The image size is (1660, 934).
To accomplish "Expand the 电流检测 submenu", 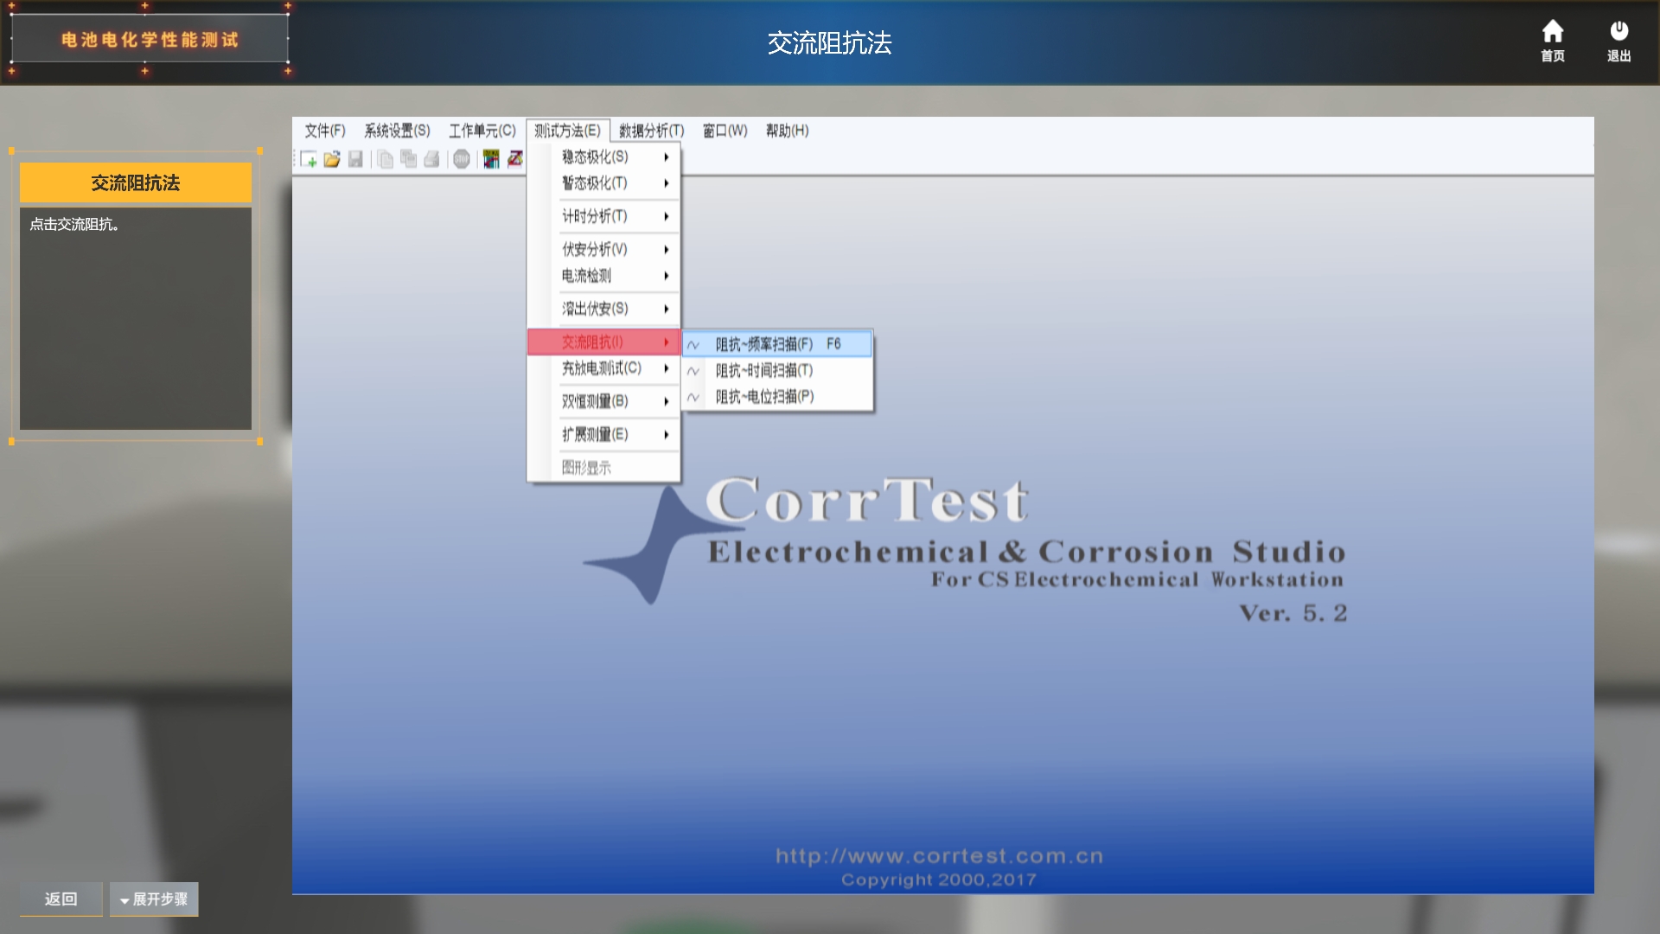I will [603, 276].
